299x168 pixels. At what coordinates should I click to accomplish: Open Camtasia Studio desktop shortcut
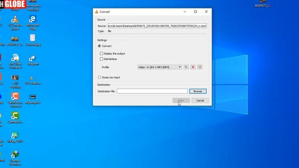[x=15, y=117]
